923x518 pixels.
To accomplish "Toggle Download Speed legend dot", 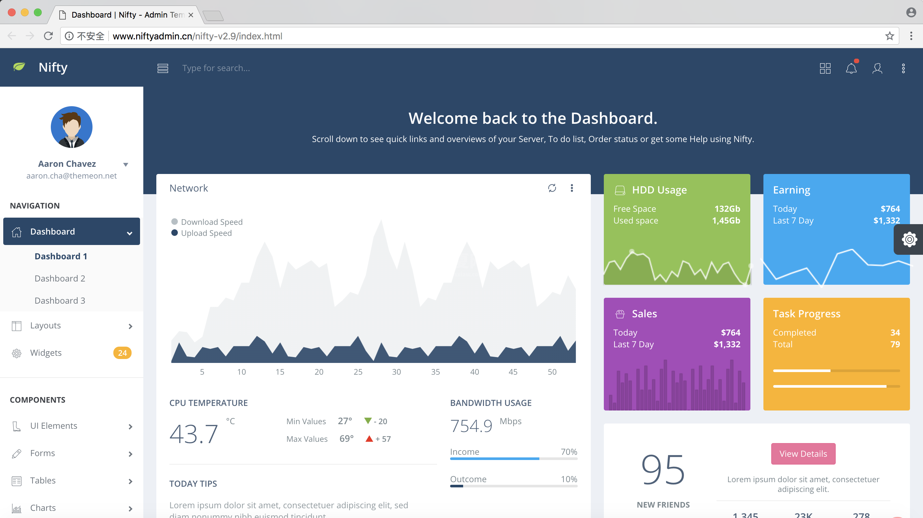I will [175, 222].
